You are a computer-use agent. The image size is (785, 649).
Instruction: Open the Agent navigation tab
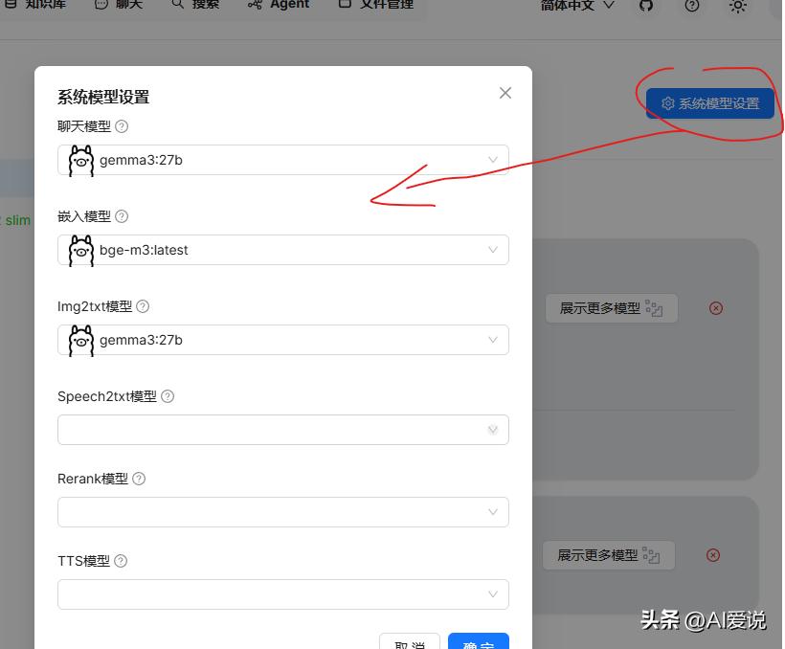pyautogui.click(x=279, y=4)
